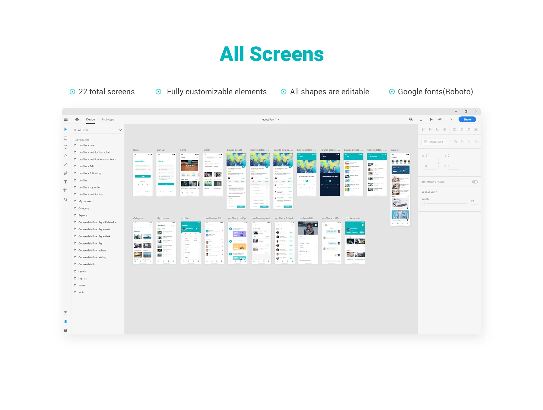Align selection to top edge

click(x=423, y=129)
